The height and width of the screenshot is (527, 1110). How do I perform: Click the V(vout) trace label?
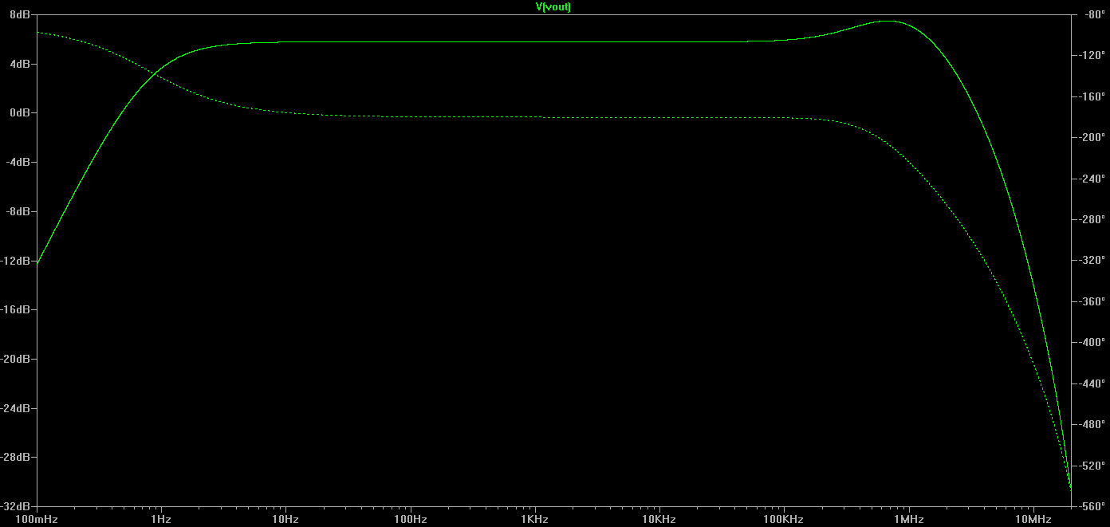tap(553, 6)
